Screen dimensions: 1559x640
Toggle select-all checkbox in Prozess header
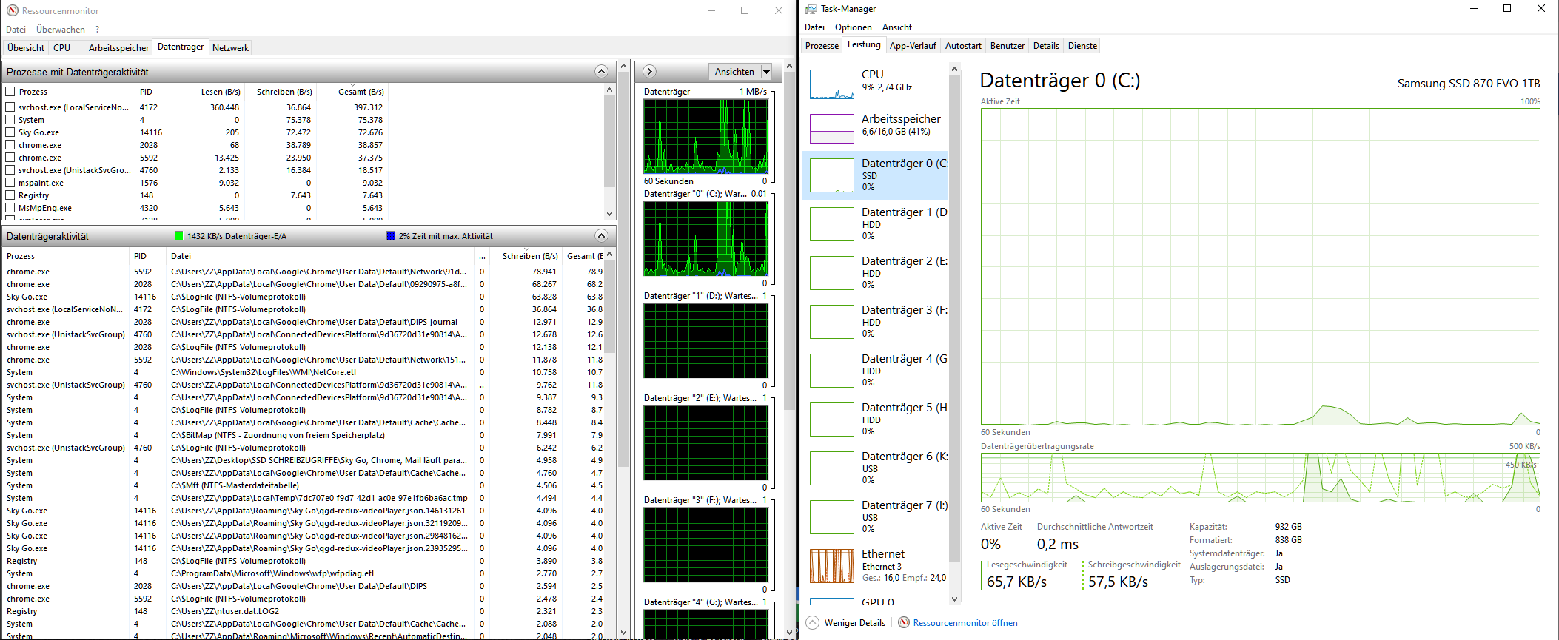click(10, 91)
